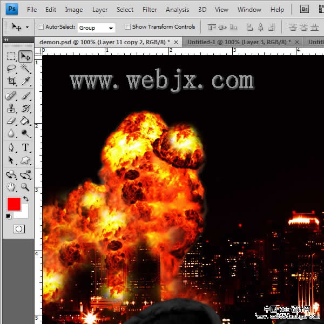Open the Analysis menu
Viewport: 324px width, 324px height.
click(177, 10)
